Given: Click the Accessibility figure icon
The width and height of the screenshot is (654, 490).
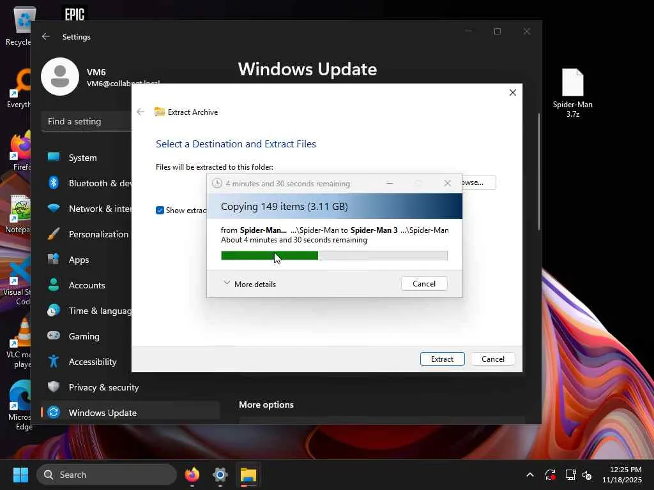Looking at the screenshot, I should click(x=54, y=361).
